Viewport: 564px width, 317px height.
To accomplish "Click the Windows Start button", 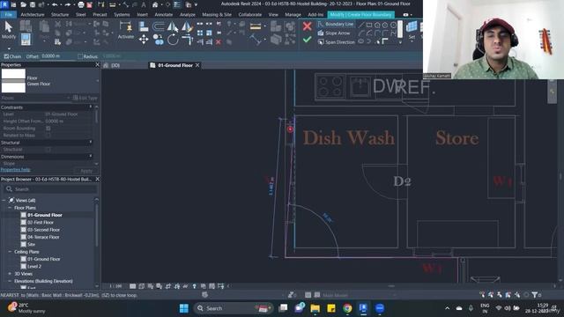I will [x=184, y=308].
